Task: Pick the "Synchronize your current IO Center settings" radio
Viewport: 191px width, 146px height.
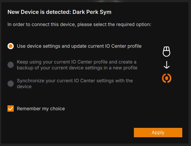Action: pos(11,83)
